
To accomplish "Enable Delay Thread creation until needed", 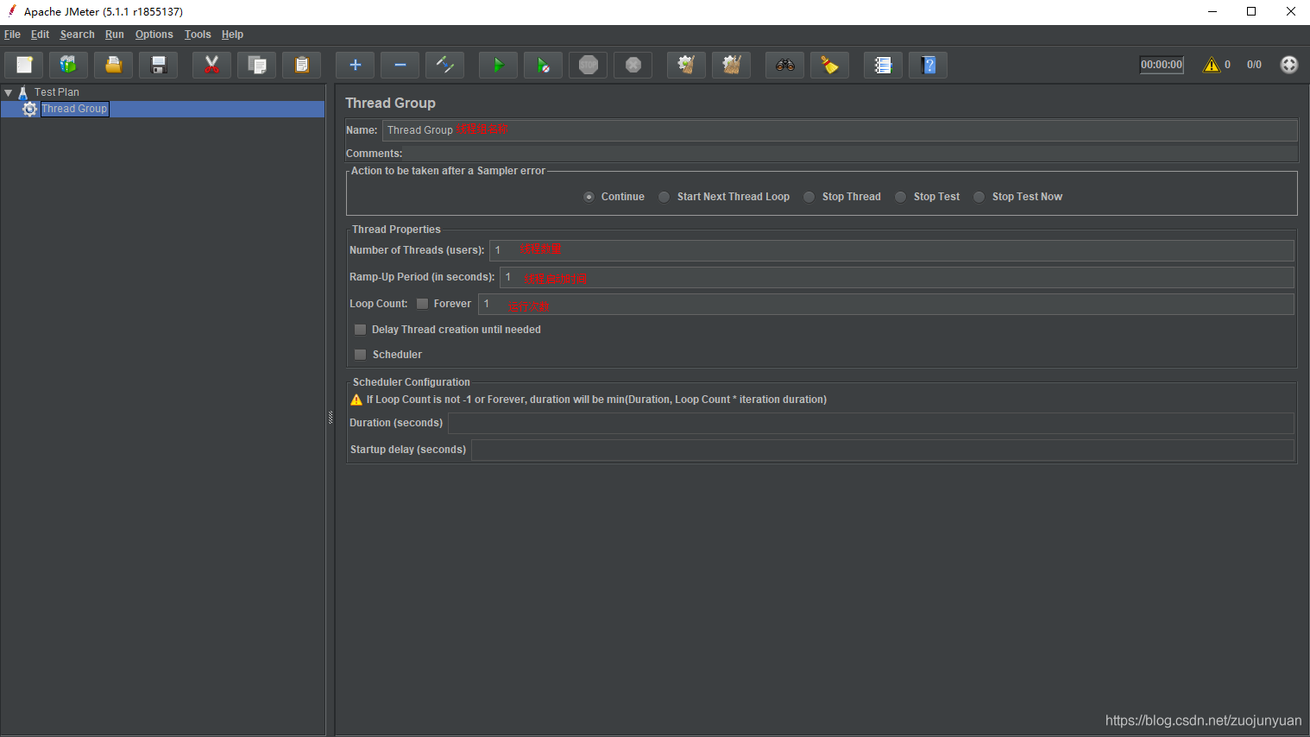I will click(360, 330).
